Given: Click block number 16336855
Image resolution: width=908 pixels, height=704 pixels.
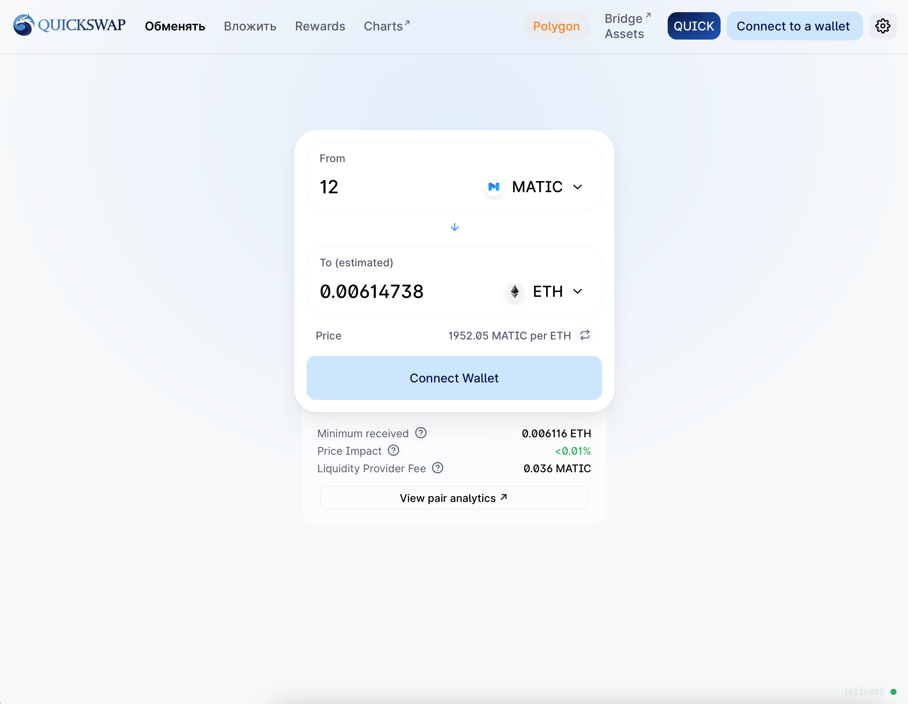Looking at the screenshot, I should coord(864,691).
